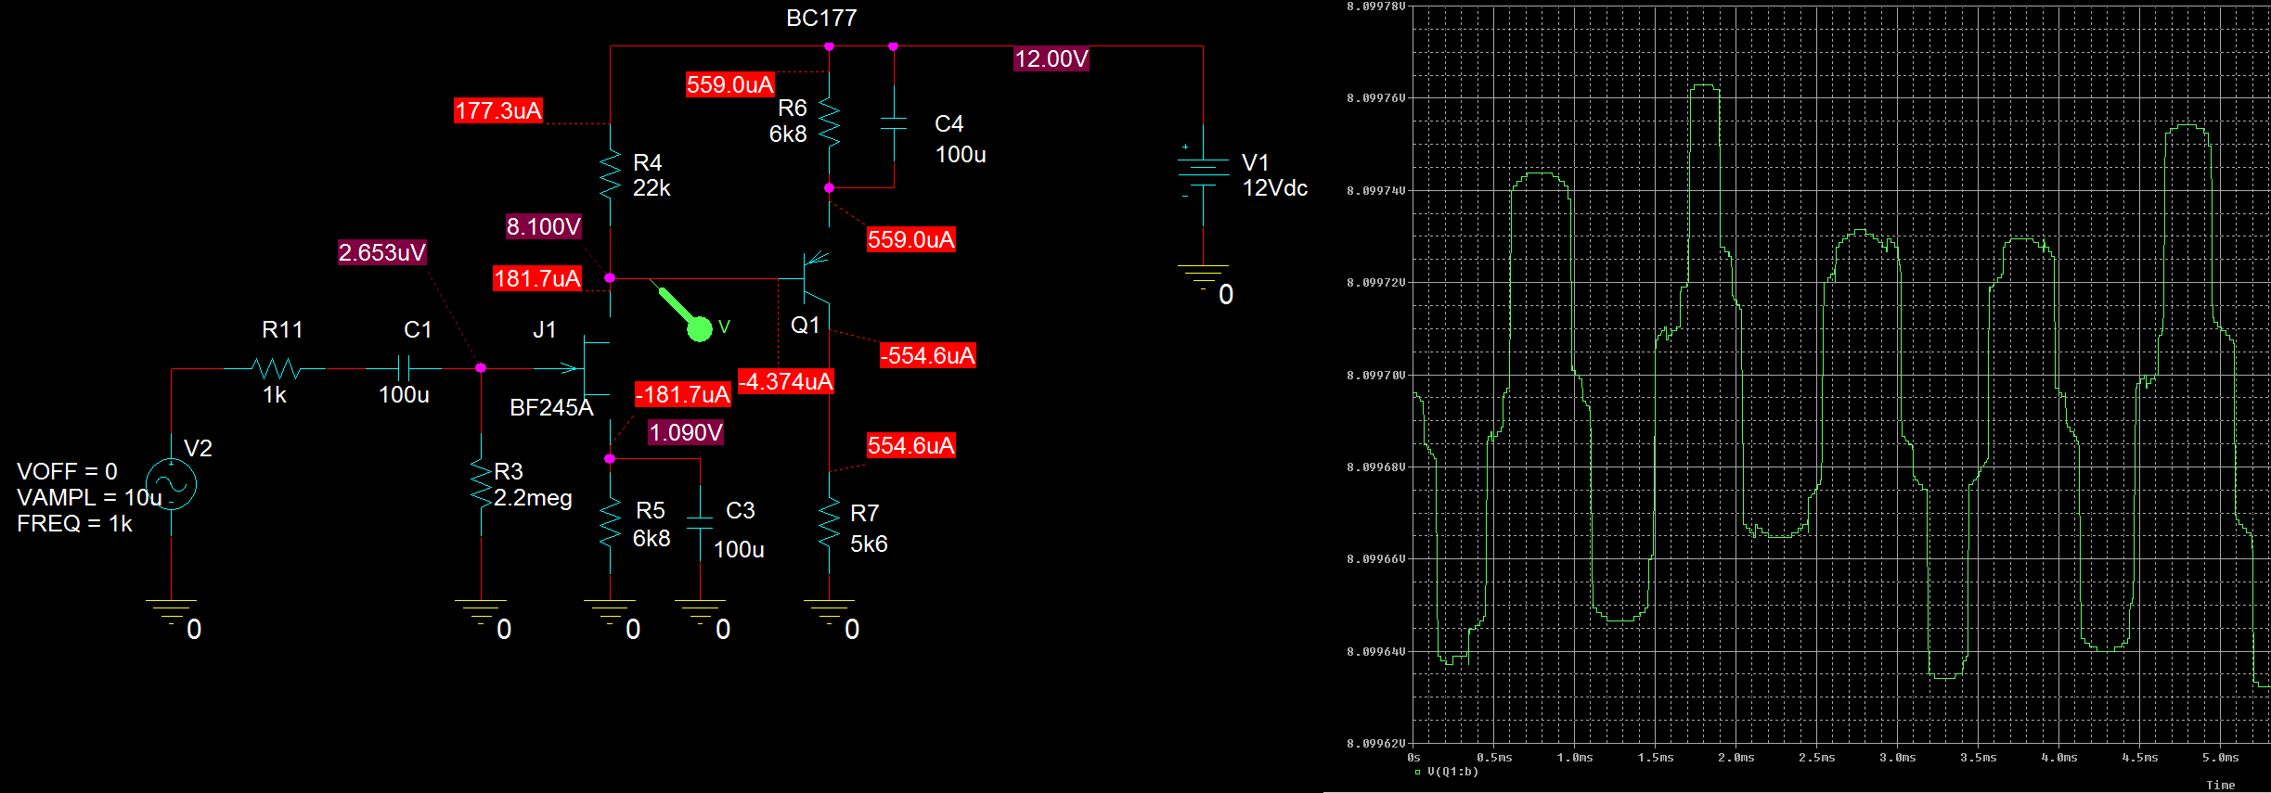Select the R7 resistor symbol

[x=829, y=524]
